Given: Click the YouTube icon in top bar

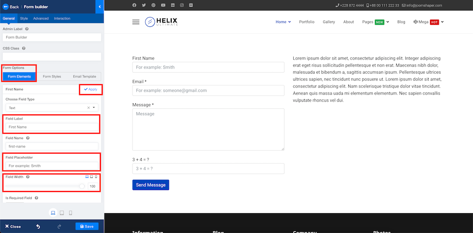Looking at the screenshot, I should [x=163, y=5].
